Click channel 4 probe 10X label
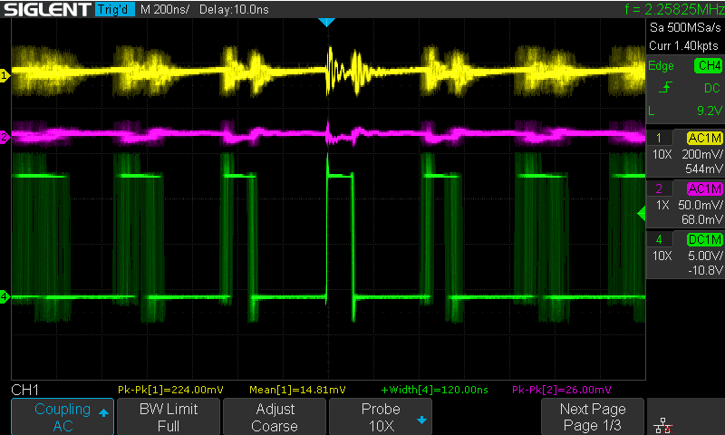725x435 pixels. [x=662, y=256]
